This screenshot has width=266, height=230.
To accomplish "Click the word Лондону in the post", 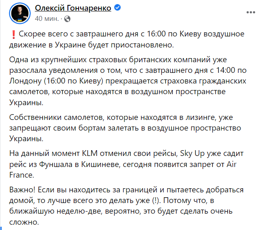I will click(25, 81).
